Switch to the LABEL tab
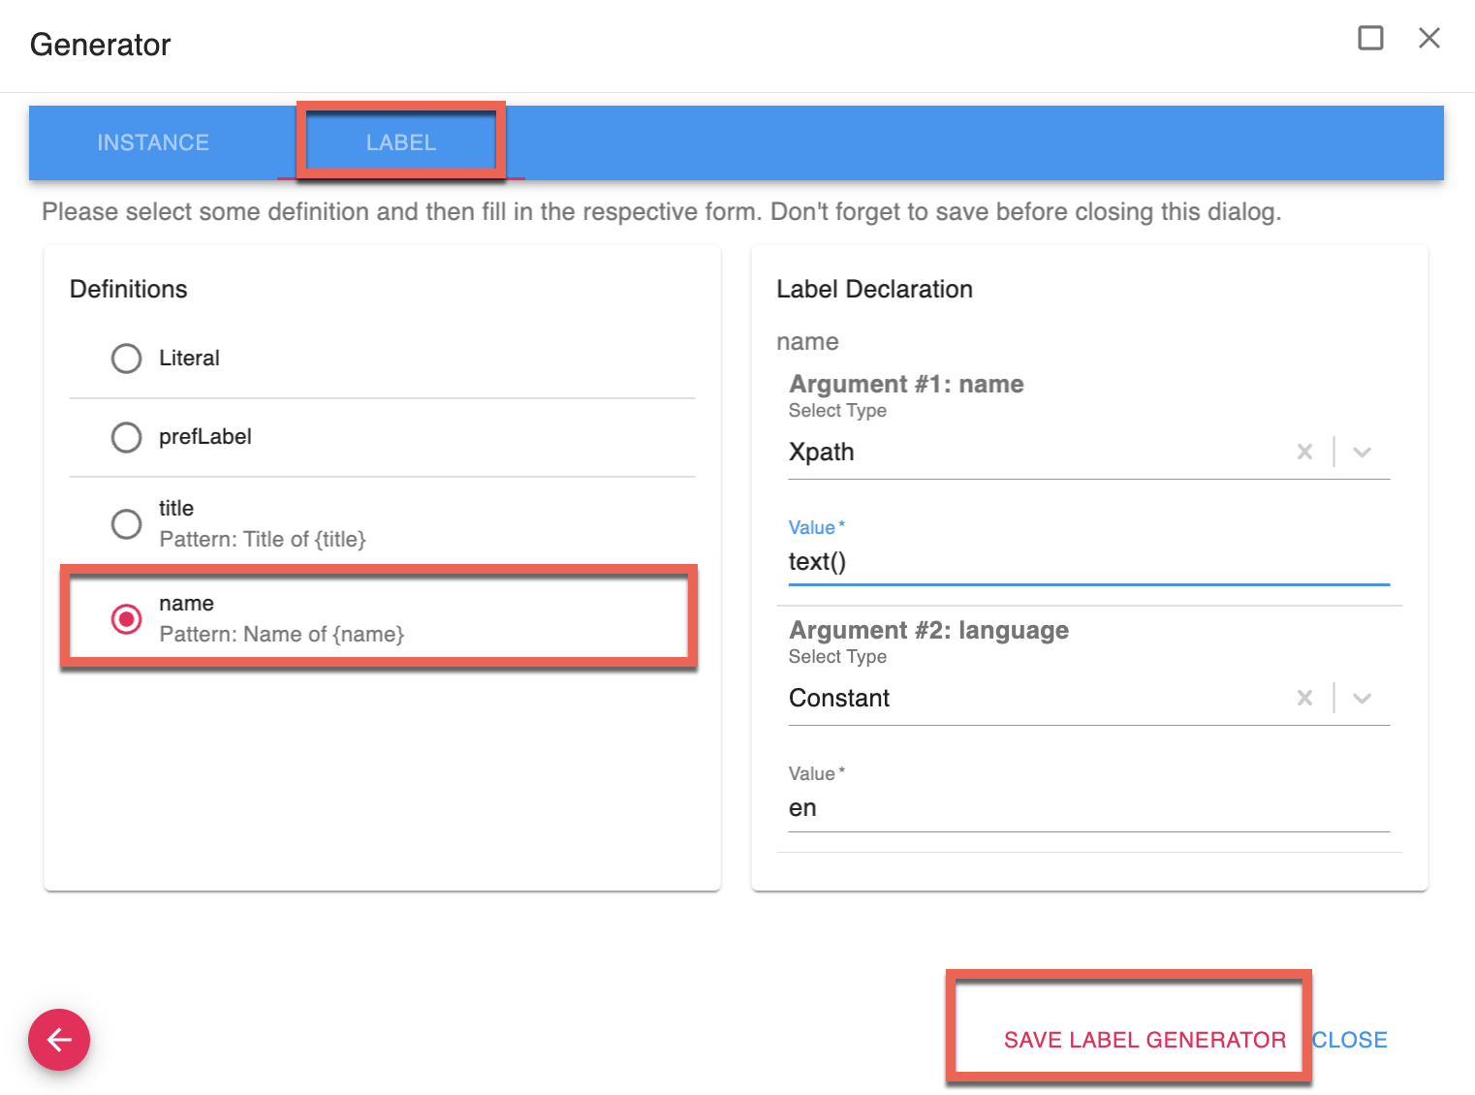The height and width of the screenshot is (1095, 1475). 400,142
